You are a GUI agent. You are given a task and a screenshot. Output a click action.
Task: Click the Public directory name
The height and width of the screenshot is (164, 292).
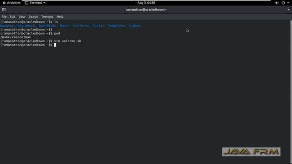[x=99, y=26]
